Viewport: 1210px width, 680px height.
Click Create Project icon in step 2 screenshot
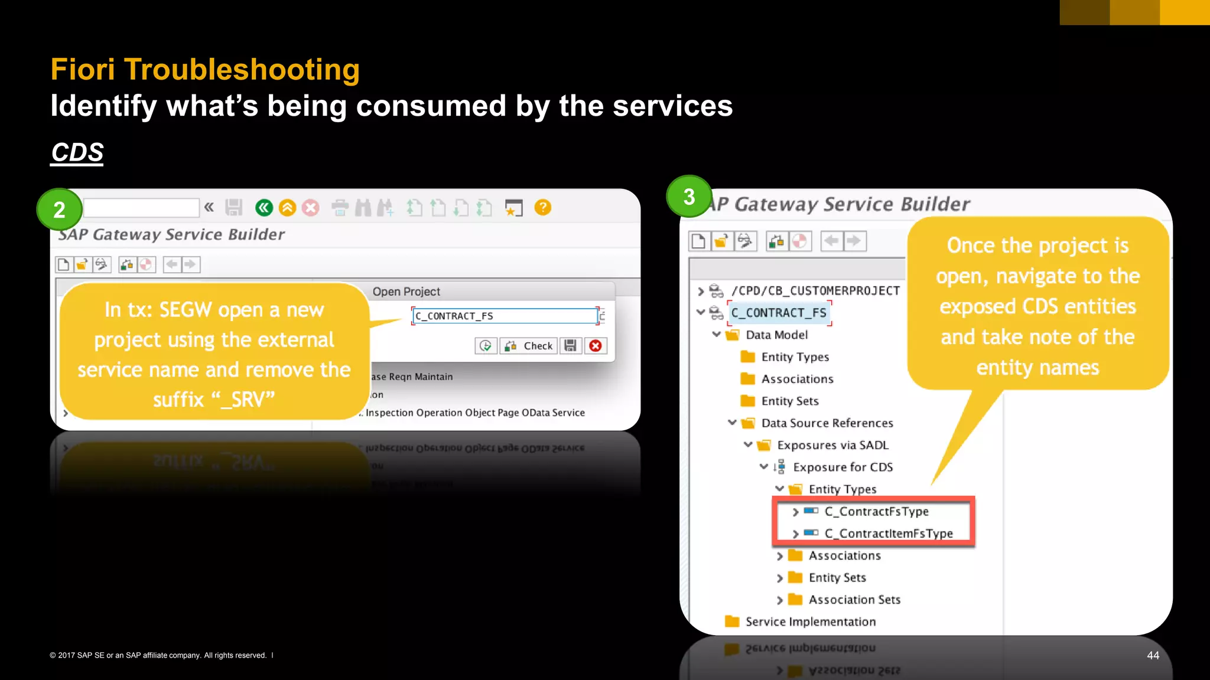tap(63, 264)
